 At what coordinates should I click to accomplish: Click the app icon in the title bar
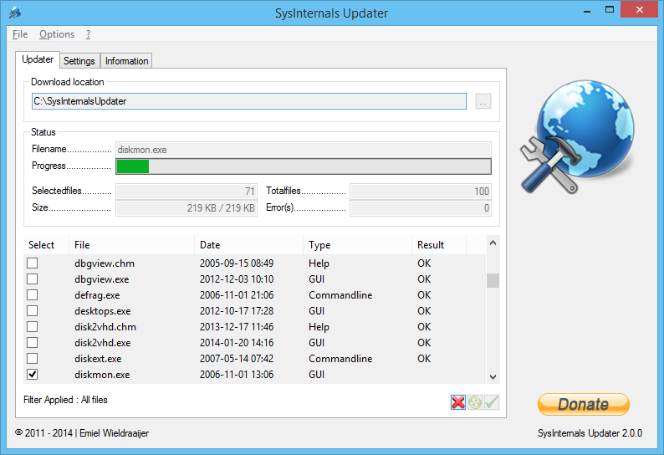click(x=15, y=12)
